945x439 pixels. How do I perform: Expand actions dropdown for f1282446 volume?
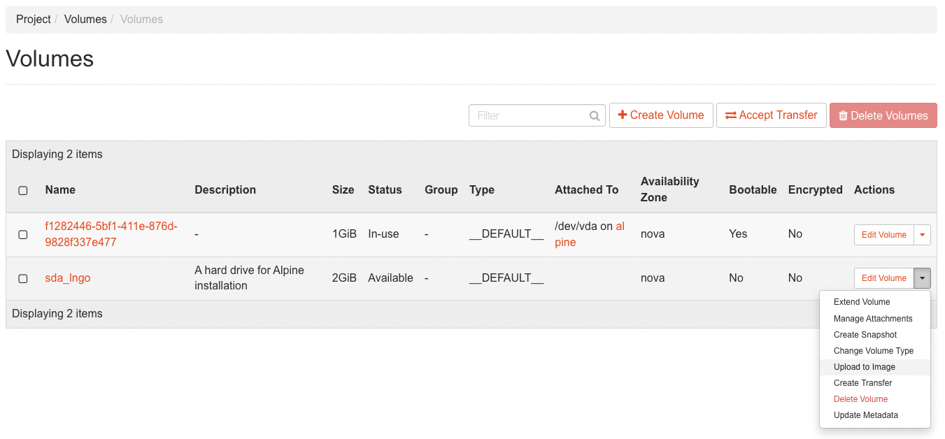922,235
